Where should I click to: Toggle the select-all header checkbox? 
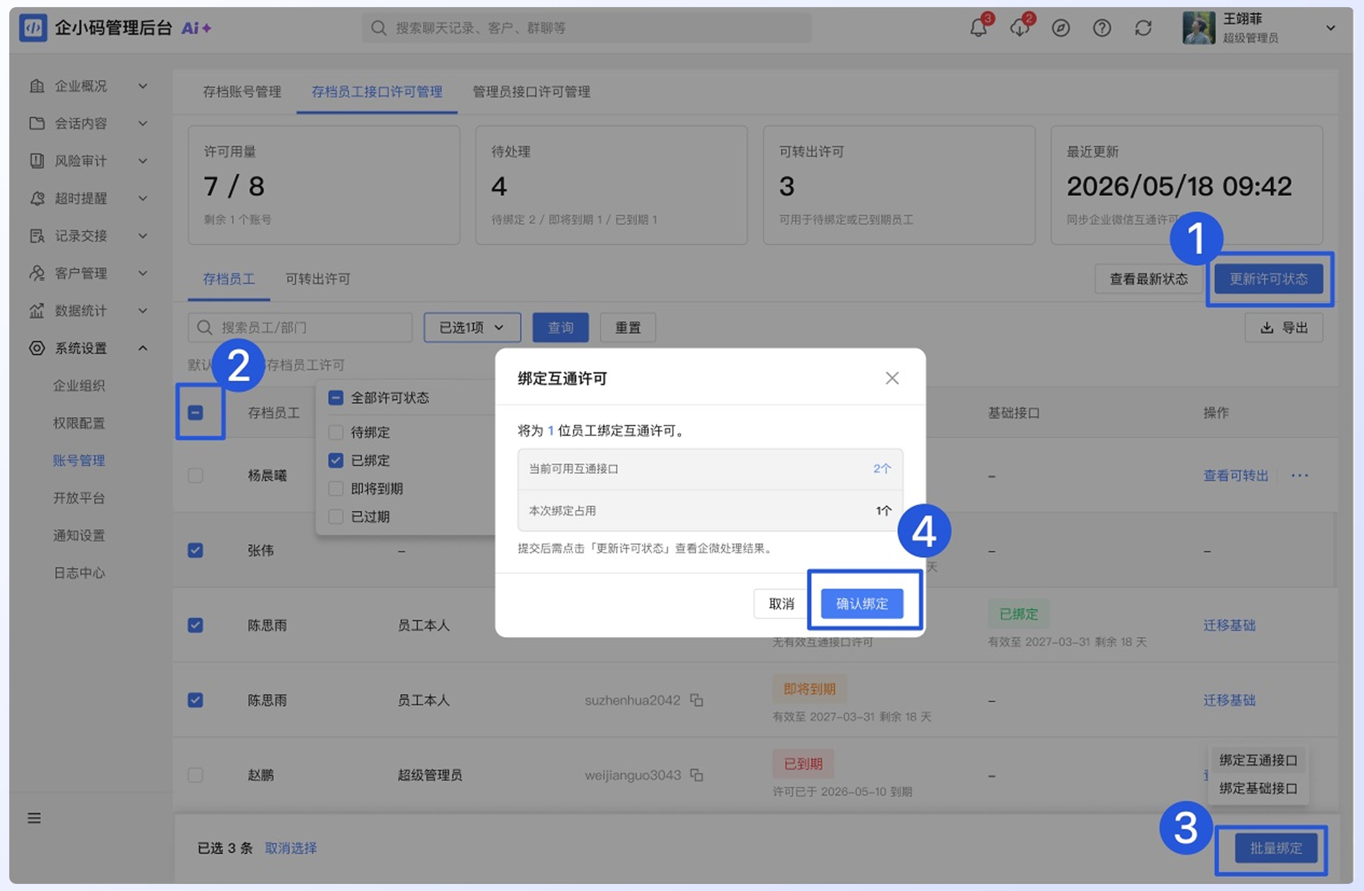[x=195, y=412]
